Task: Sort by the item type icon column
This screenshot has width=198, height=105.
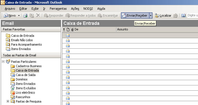Action: click(x=68, y=30)
